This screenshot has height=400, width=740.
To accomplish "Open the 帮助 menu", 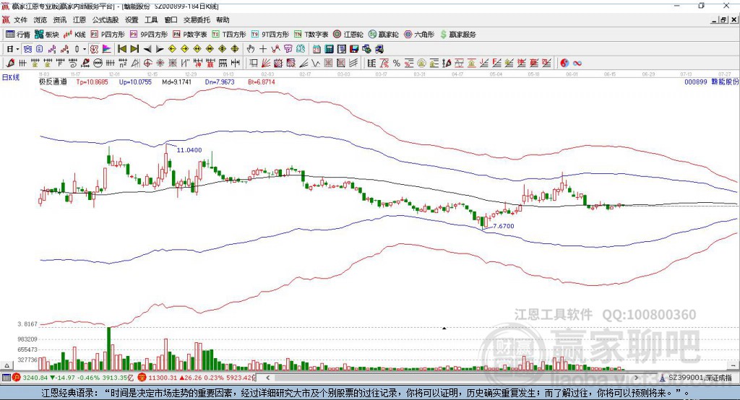I will 223,19.
